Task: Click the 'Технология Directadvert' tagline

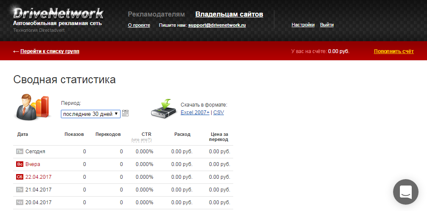Action: point(39,30)
